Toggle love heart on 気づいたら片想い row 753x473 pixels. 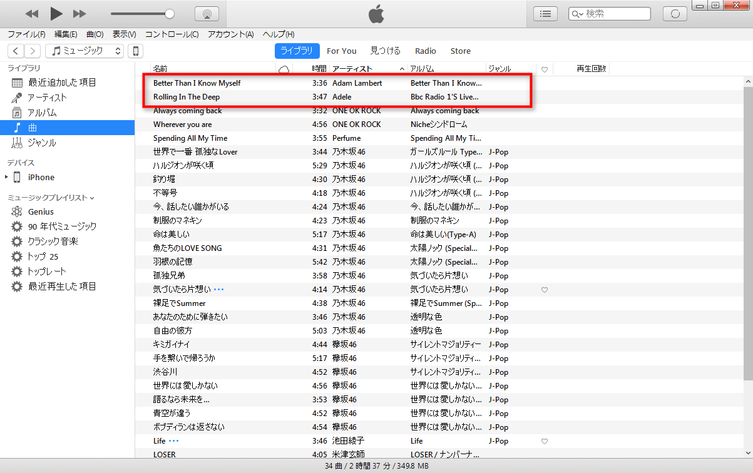(545, 290)
